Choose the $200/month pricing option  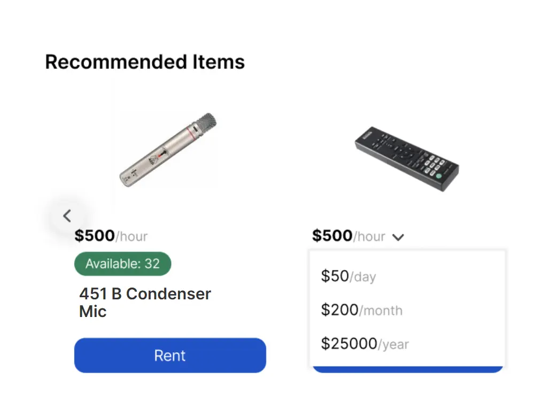point(362,310)
